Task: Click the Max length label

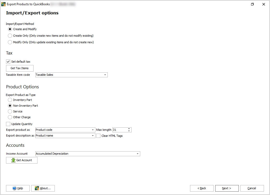Action: (104, 130)
